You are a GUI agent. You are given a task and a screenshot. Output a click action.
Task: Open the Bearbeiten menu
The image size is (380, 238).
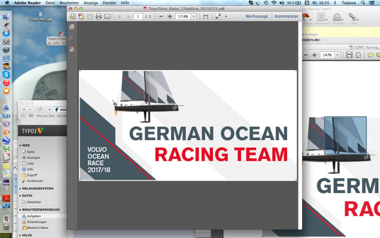(69, 3)
